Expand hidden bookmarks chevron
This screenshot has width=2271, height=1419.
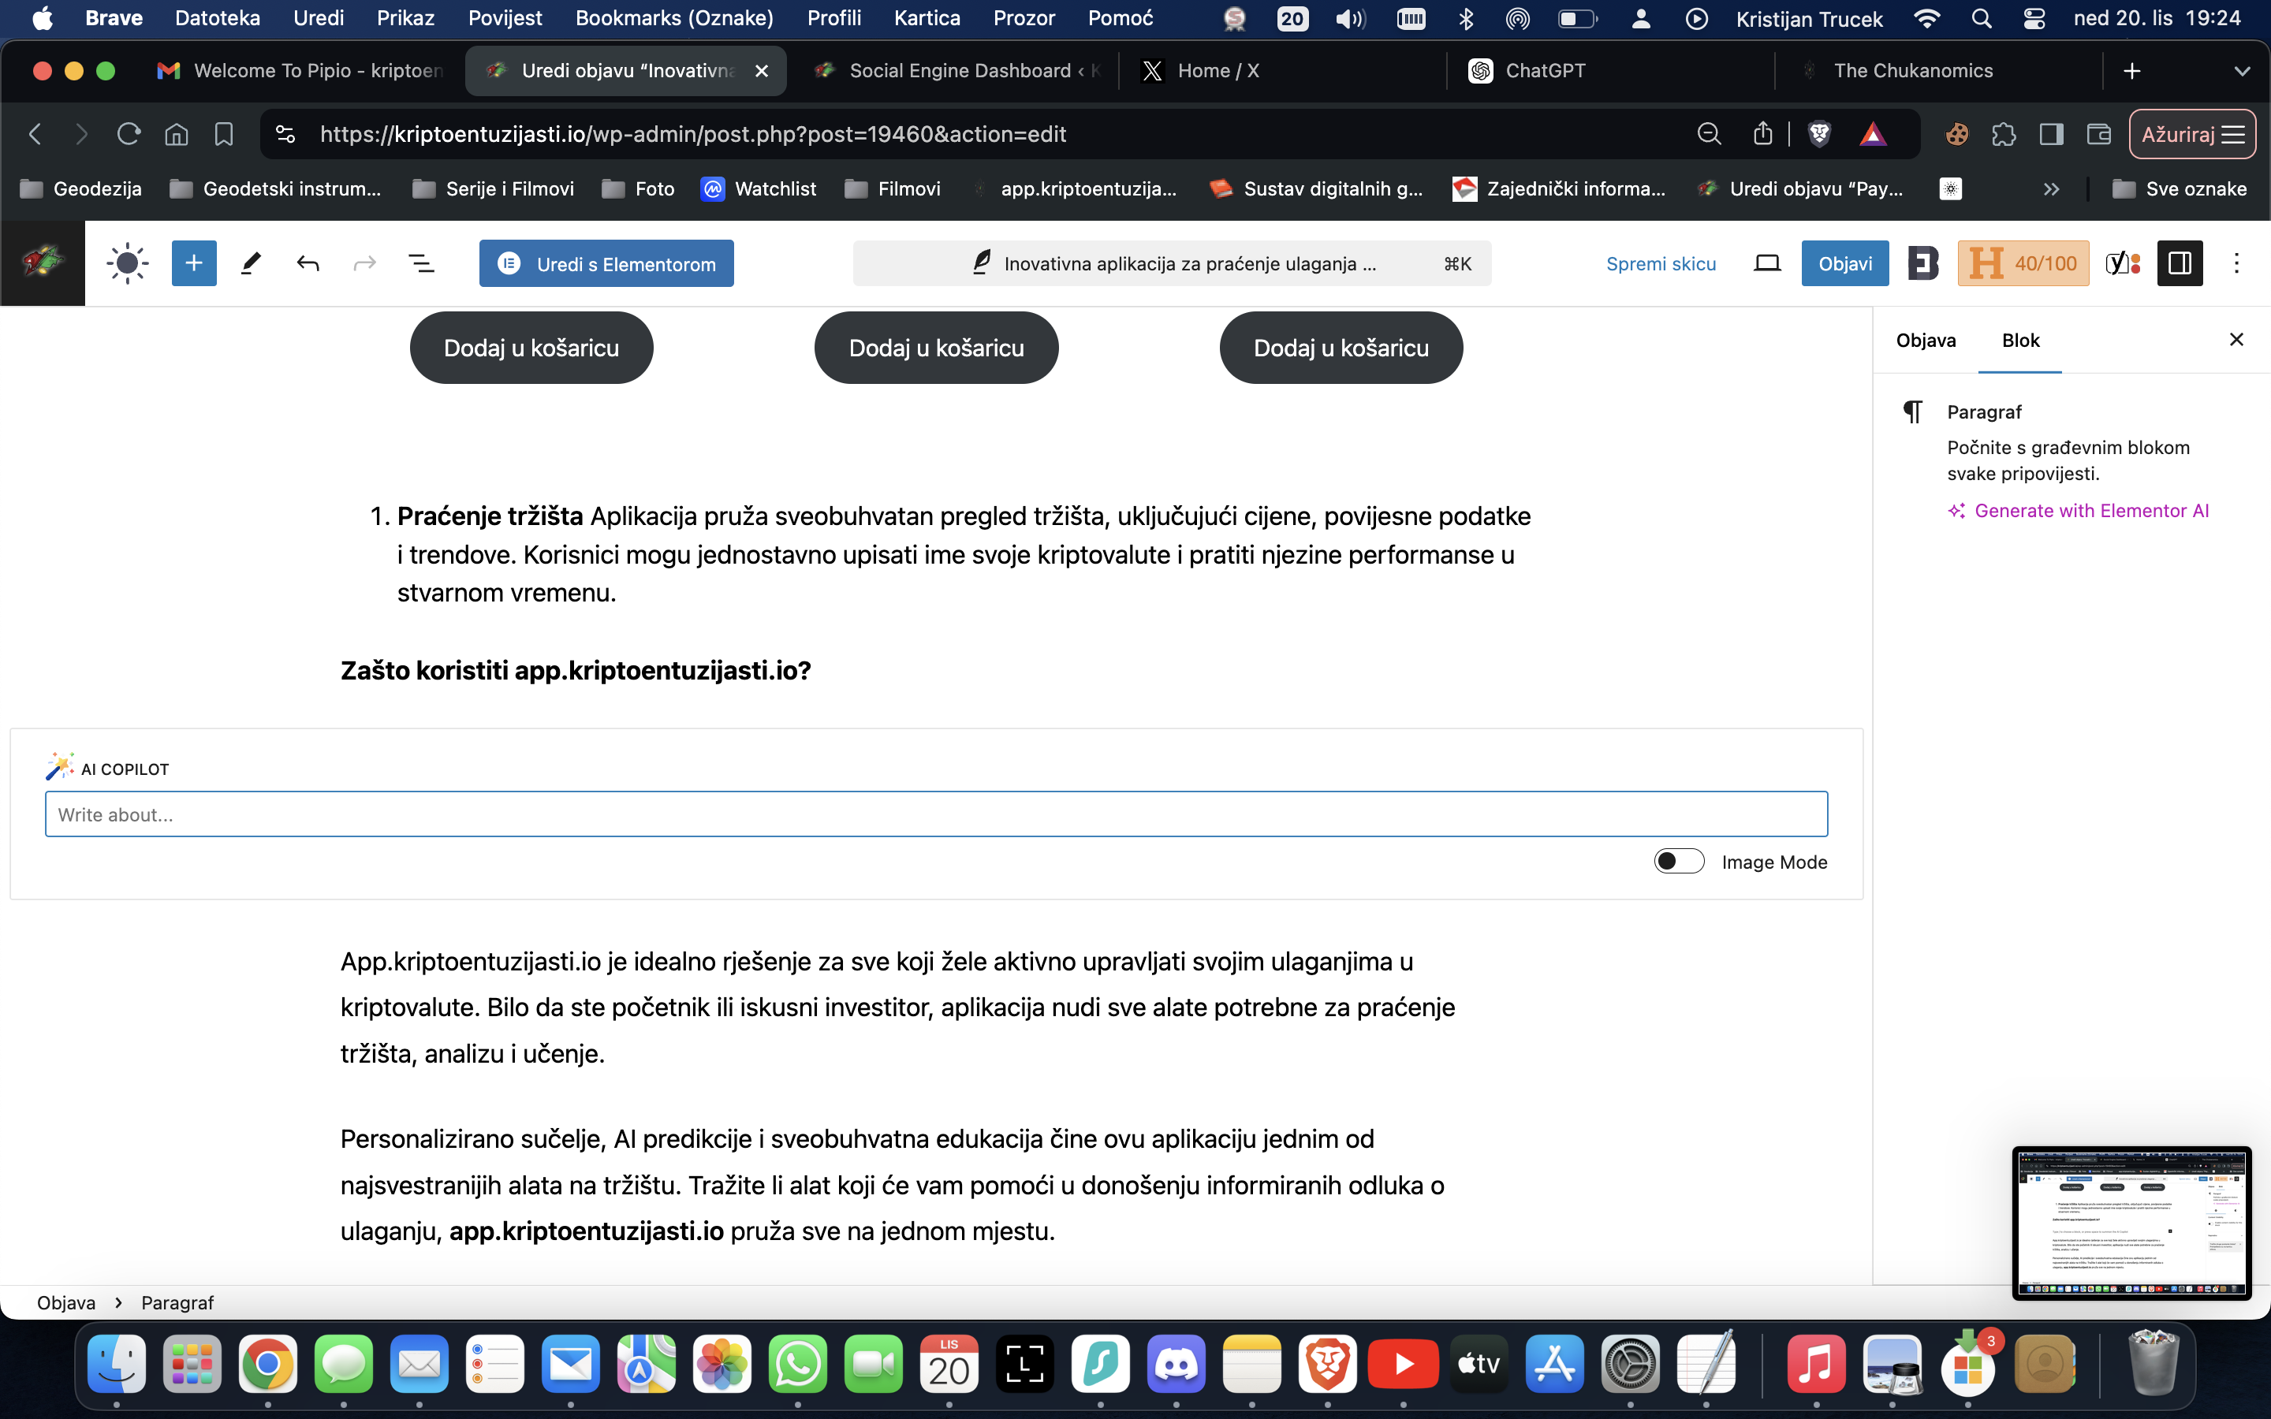[x=2052, y=188]
